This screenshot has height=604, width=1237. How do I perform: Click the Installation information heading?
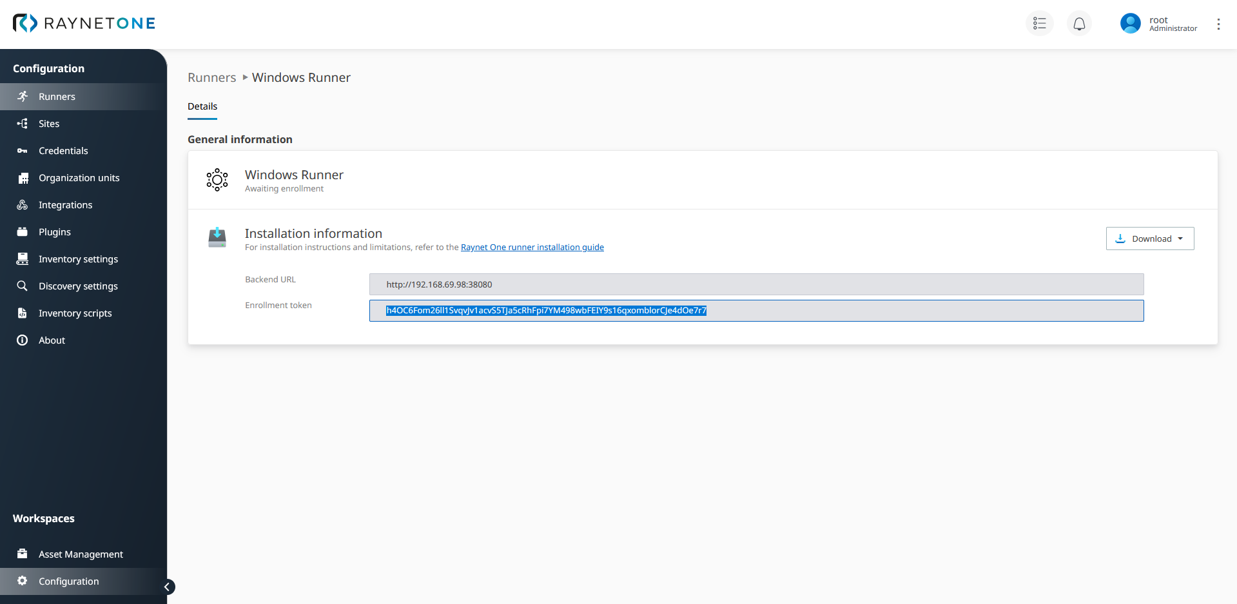tap(313, 233)
